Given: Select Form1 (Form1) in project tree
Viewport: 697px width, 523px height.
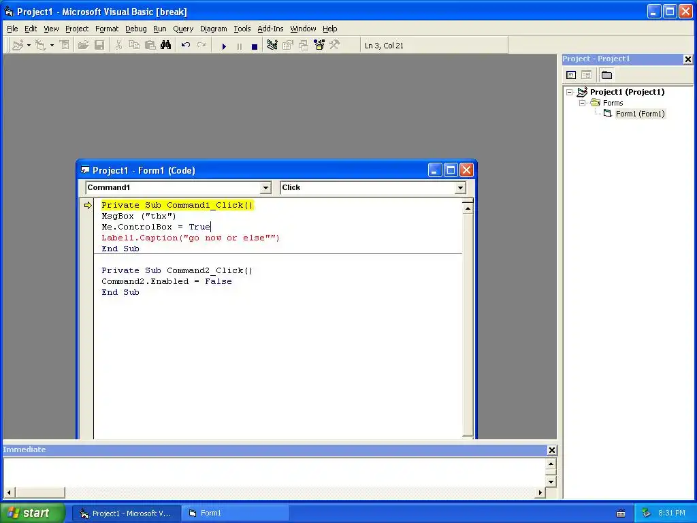Looking at the screenshot, I should tap(640, 114).
